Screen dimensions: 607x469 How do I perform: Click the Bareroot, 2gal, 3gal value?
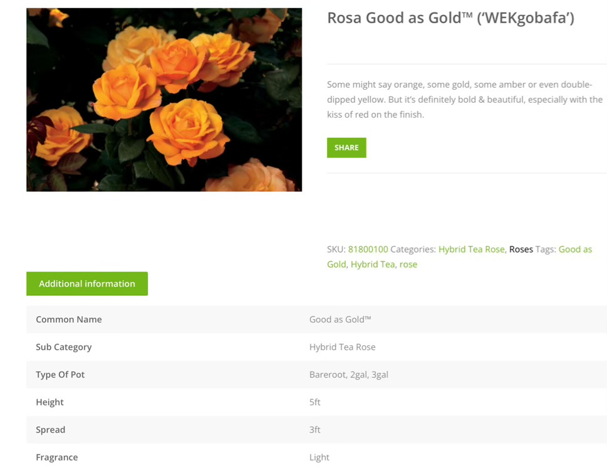(349, 374)
